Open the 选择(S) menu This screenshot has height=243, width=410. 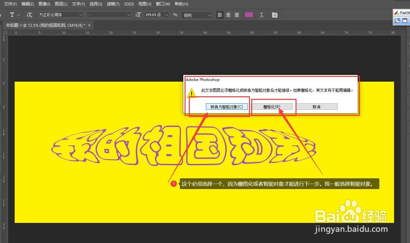click(96, 4)
